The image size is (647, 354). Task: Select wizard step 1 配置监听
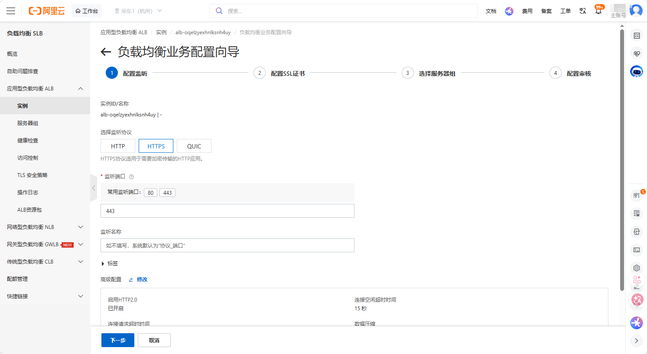click(x=127, y=73)
